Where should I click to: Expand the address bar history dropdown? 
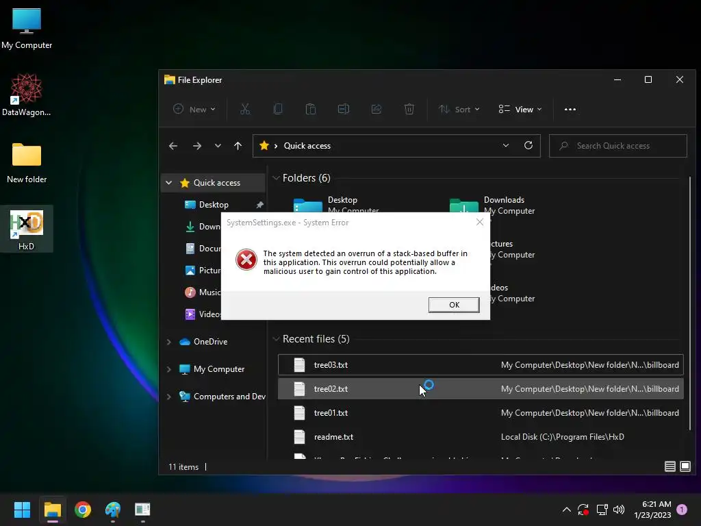tap(506, 146)
